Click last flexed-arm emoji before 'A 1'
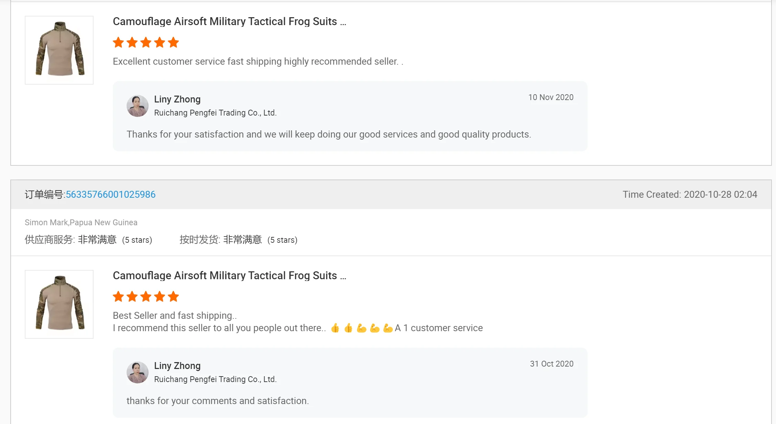This screenshot has width=776, height=424. pyautogui.click(x=388, y=328)
